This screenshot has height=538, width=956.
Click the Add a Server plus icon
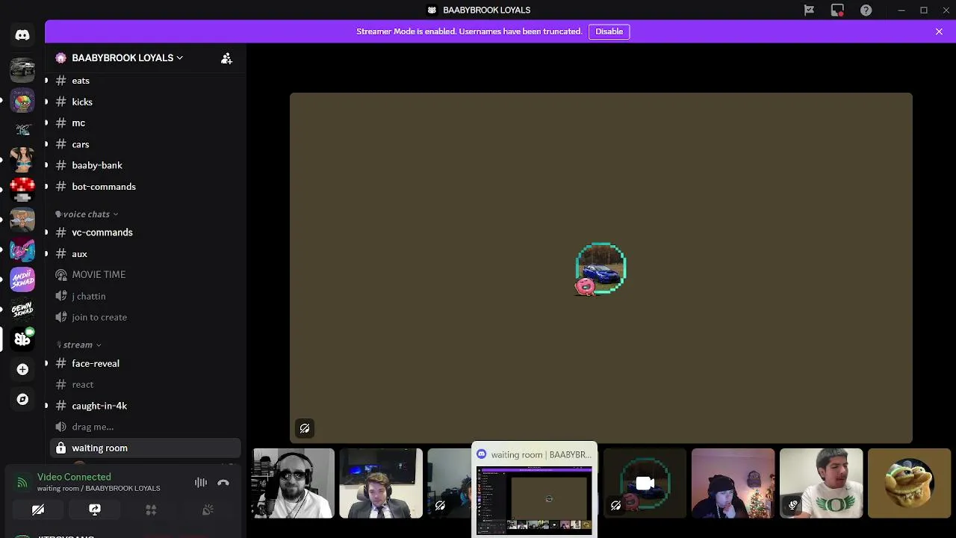[x=22, y=369]
